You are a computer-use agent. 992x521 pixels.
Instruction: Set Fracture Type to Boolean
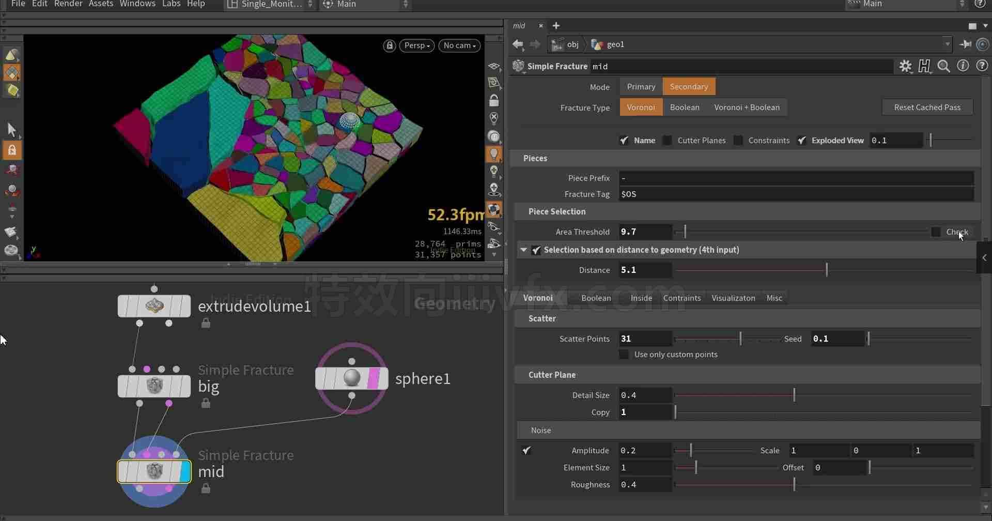[x=685, y=108]
